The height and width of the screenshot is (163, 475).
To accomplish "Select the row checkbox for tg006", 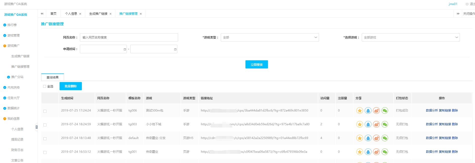I will [45, 111].
